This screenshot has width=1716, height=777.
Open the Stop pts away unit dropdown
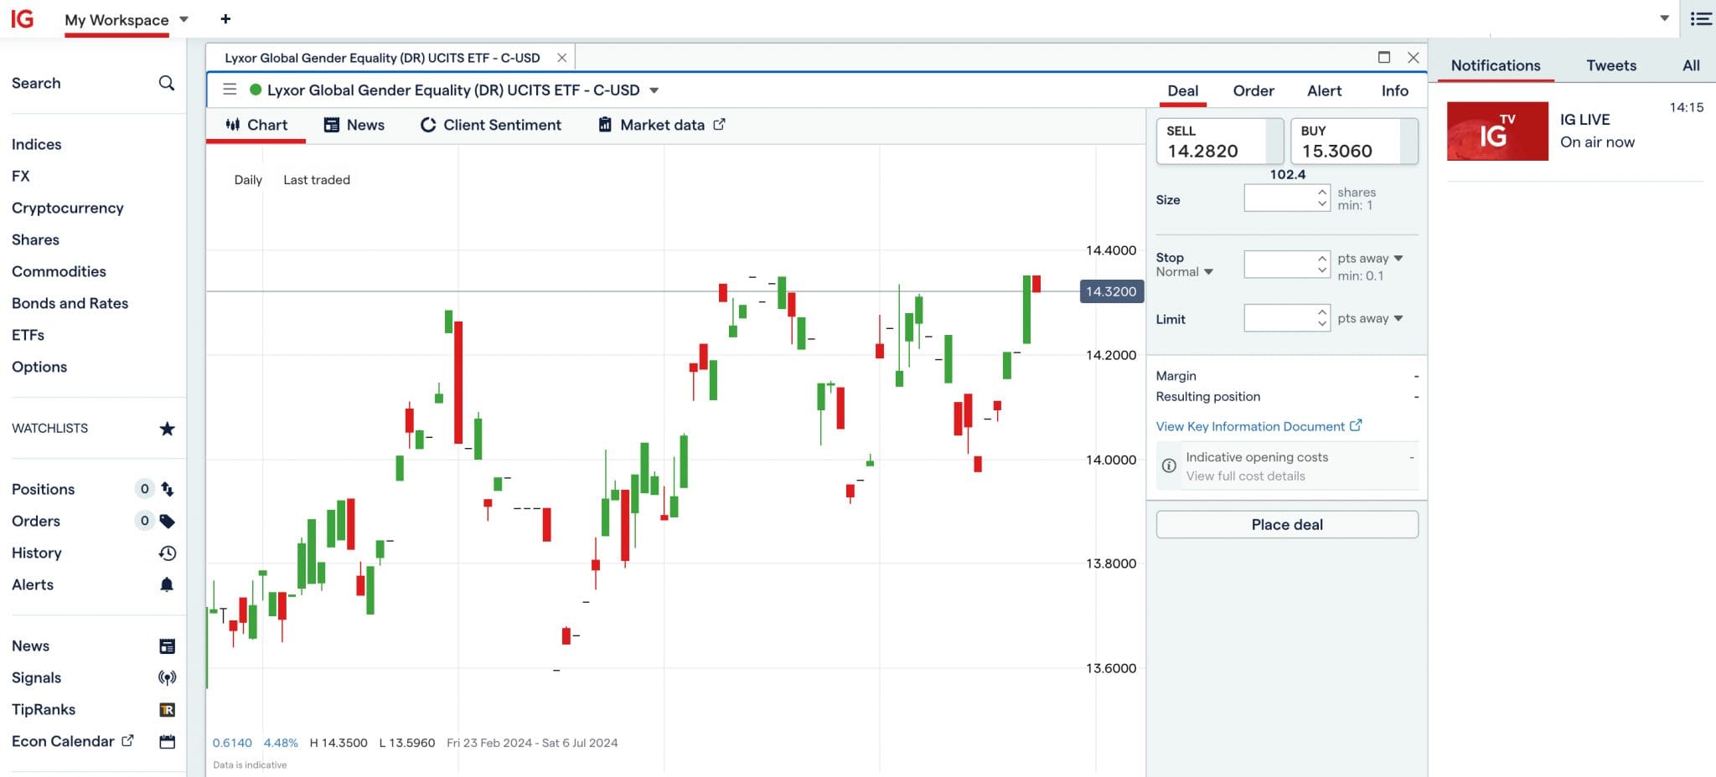[1371, 258]
